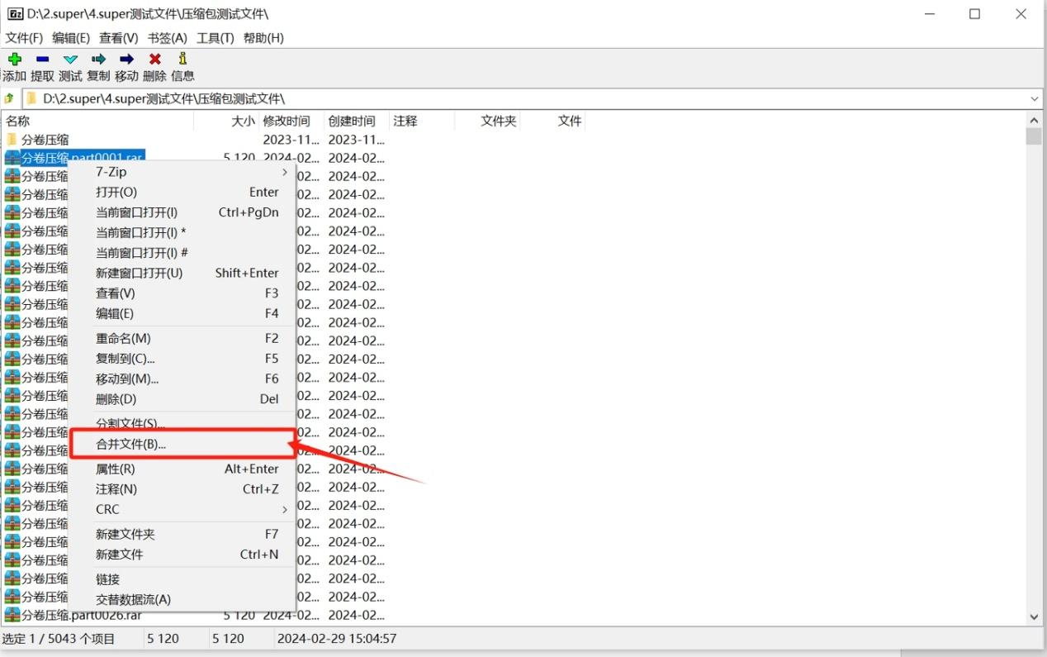Screen dimensions: 1047x657
Task: Click the Extract (提取) toolbar icon
Action: (x=42, y=60)
